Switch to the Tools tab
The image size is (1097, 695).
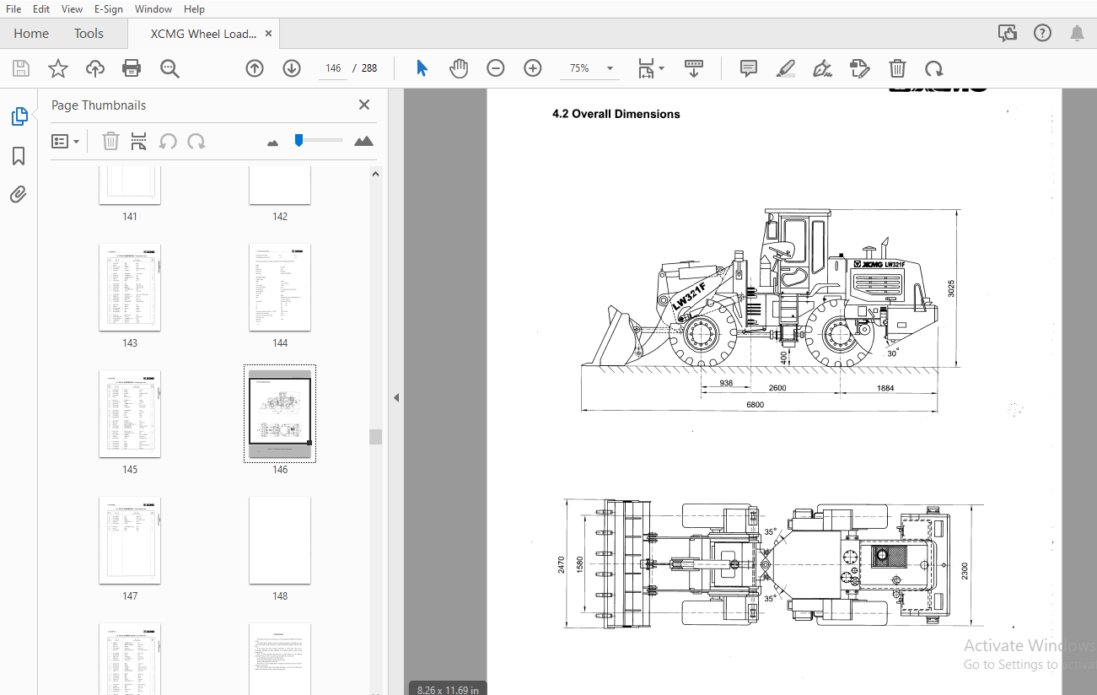tap(89, 34)
